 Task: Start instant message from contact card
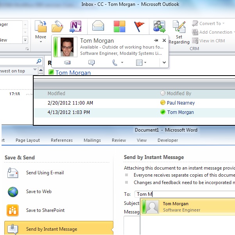click(x=91, y=63)
